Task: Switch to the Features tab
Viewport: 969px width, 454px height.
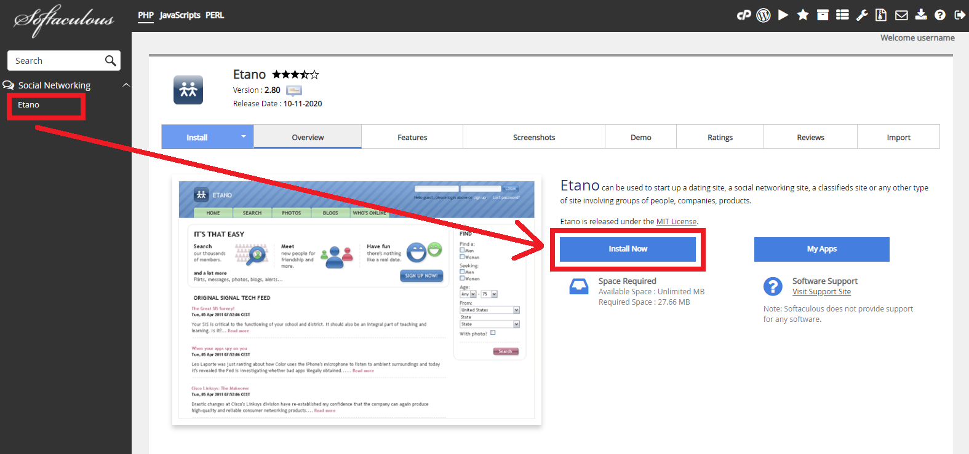Action: pyautogui.click(x=412, y=138)
